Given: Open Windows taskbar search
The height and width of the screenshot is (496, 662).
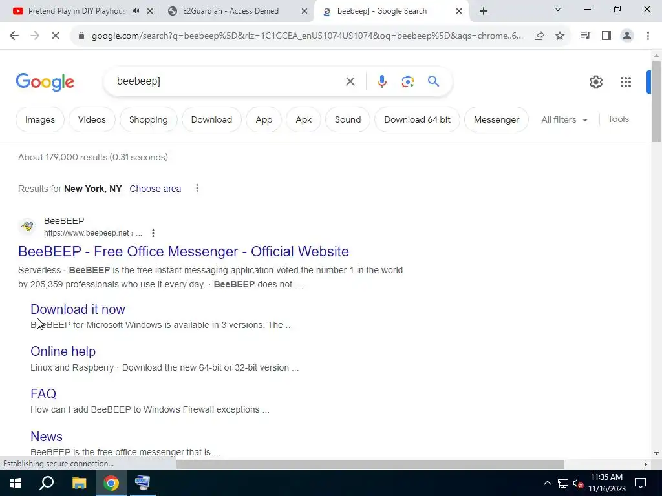Looking at the screenshot, I should [x=47, y=483].
